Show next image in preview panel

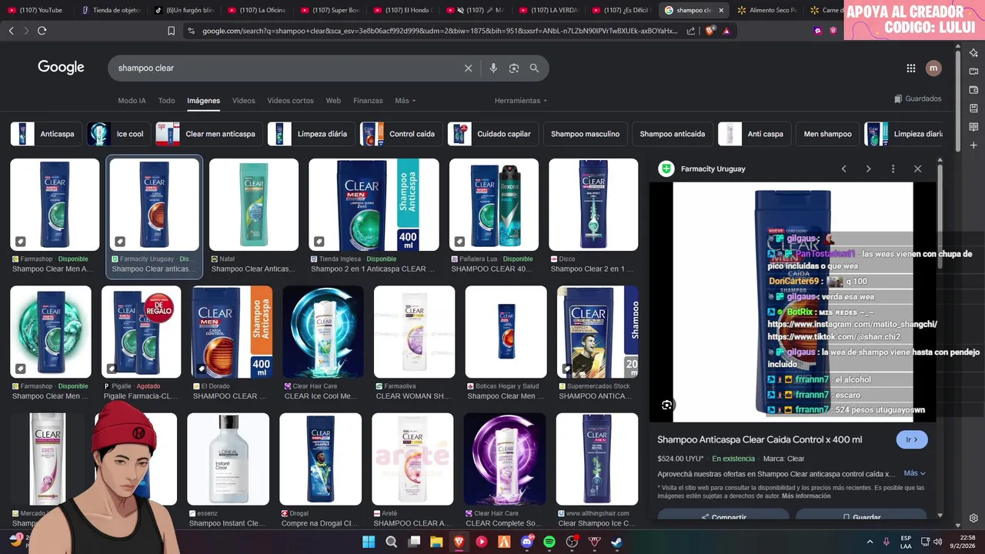click(x=868, y=169)
